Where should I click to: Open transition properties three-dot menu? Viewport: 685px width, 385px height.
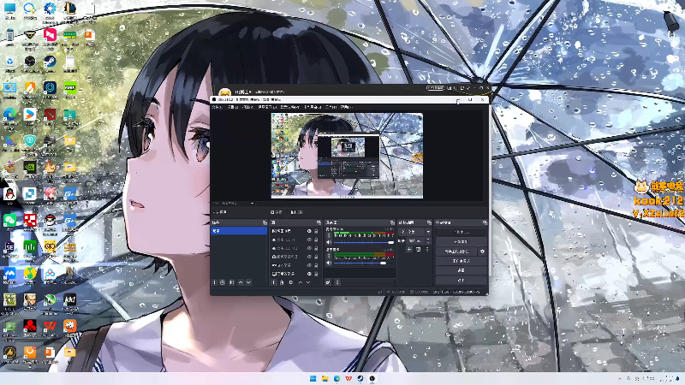click(x=427, y=249)
